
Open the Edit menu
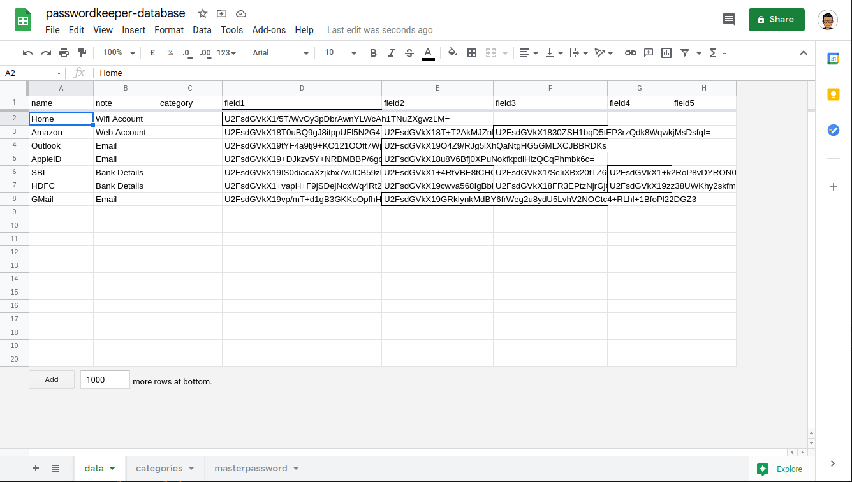point(77,30)
